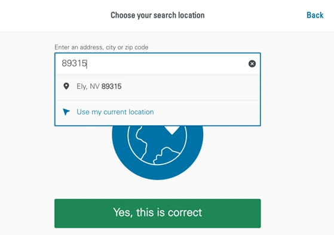
Task: Click the 'Choose your search location' heading
Action: (x=158, y=16)
